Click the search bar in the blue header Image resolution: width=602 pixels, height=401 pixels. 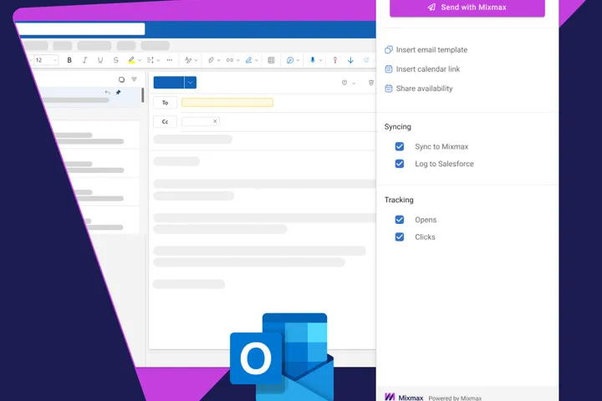tap(80, 28)
